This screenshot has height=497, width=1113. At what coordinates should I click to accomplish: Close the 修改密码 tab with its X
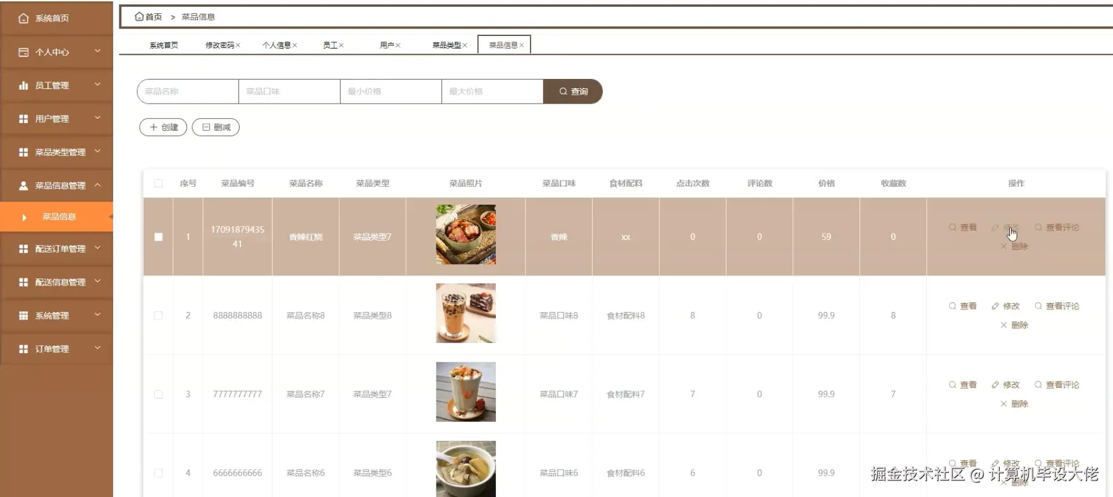click(238, 45)
